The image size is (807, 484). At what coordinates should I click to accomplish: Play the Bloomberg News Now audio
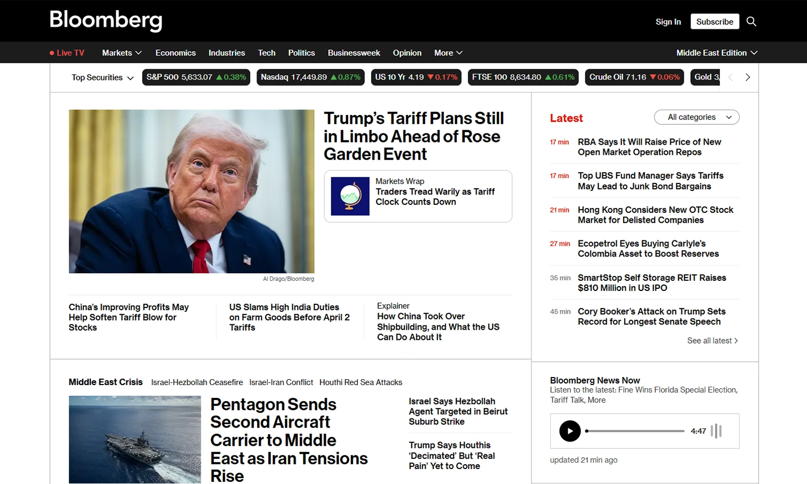pos(570,431)
